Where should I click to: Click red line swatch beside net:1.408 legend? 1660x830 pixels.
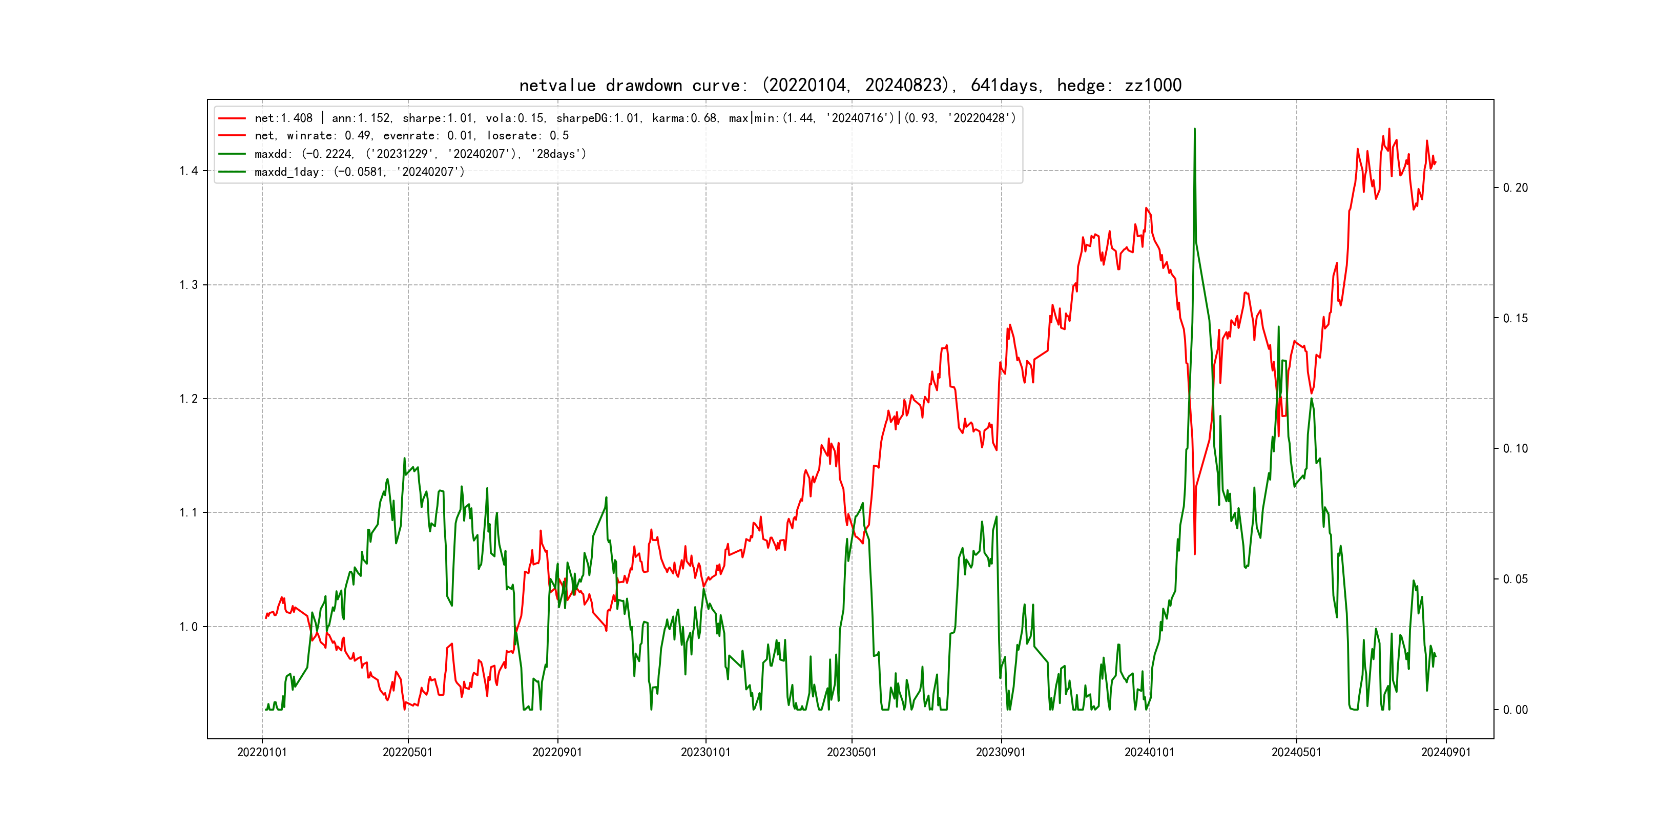[x=232, y=118]
